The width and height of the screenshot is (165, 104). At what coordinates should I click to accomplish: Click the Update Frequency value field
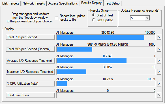(x=138, y=18)
